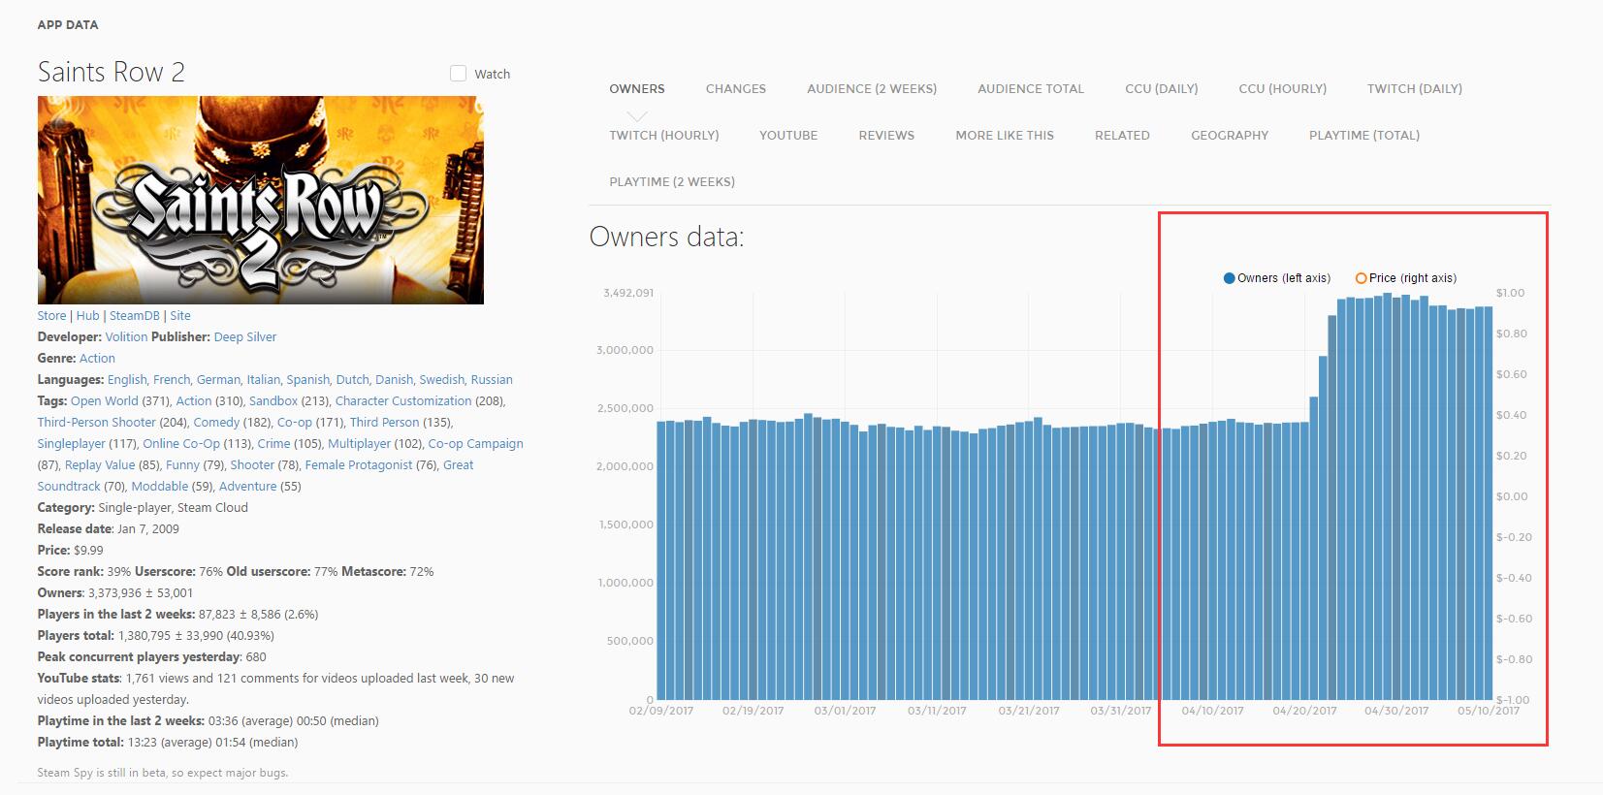Open the Female Protagonist tag
This screenshot has width=1603, height=795.
click(359, 464)
